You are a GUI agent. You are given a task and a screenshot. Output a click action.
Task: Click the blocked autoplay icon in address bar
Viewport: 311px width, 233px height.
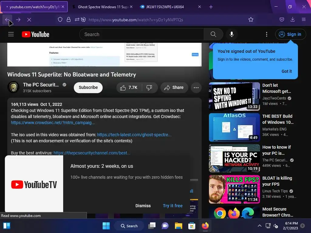click(x=83, y=19)
